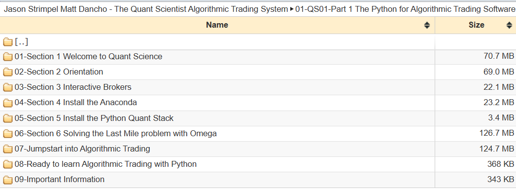Image resolution: width=516 pixels, height=190 pixels.
Task: Go to Jason Strimpel Matt Dancho breadcrumb folder
Action: [146, 9]
